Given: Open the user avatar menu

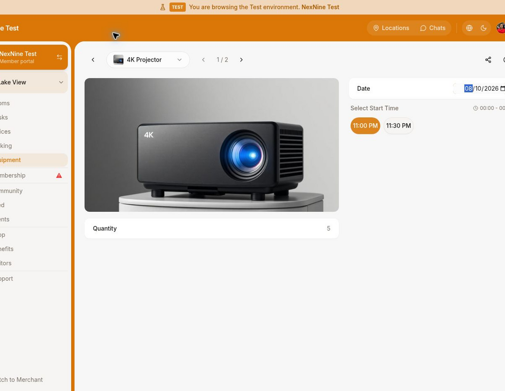Looking at the screenshot, I should [501, 28].
